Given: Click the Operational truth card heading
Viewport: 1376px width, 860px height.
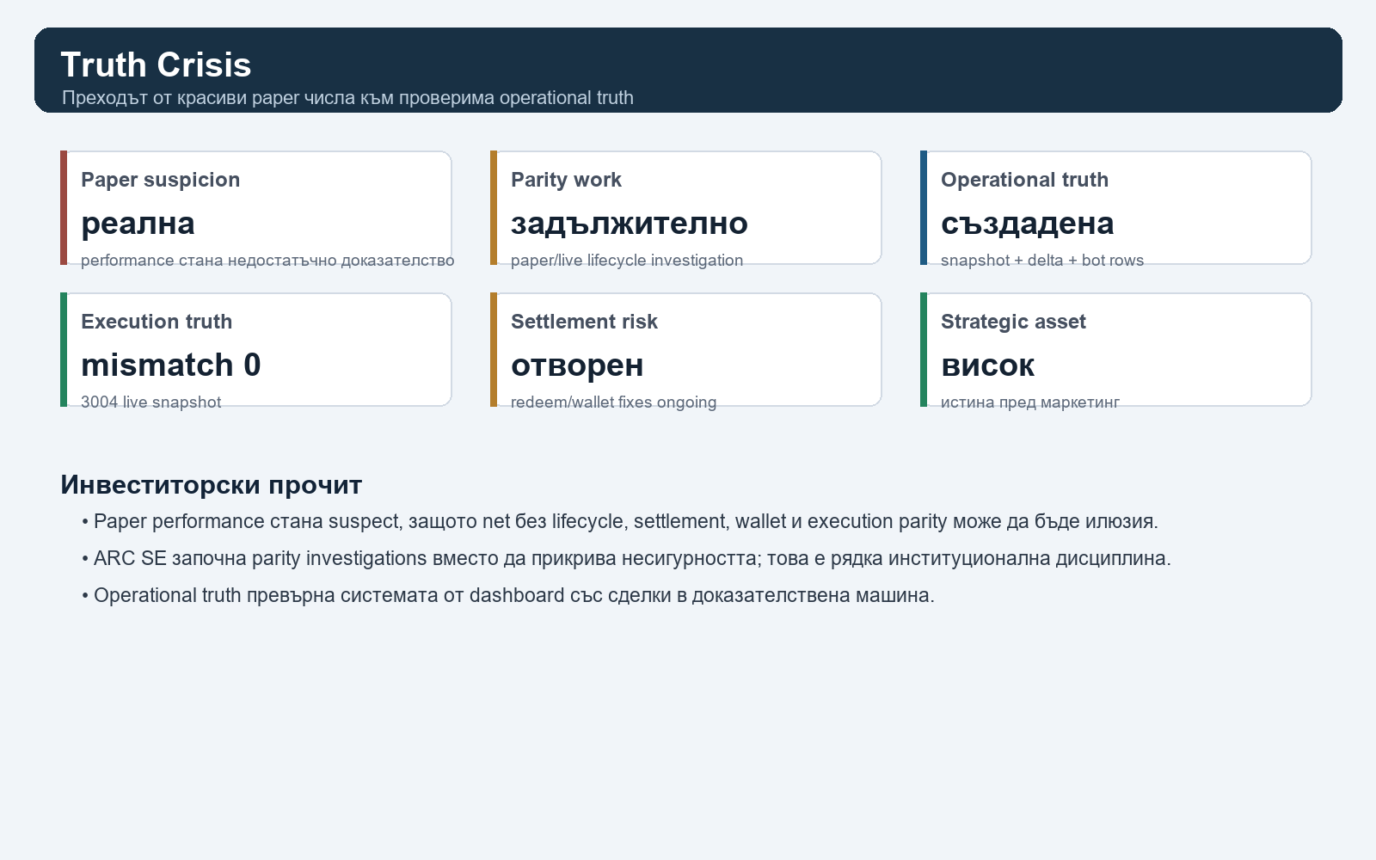Looking at the screenshot, I should (1024, 180).
